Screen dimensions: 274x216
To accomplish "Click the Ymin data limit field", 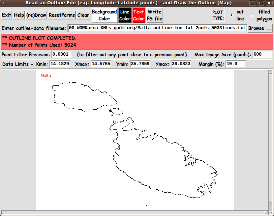I will (140, 64).
